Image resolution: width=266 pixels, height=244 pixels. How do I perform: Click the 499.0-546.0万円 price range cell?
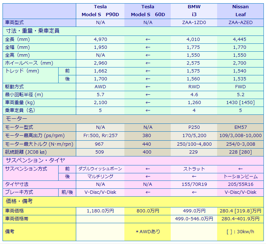[194, 219]
